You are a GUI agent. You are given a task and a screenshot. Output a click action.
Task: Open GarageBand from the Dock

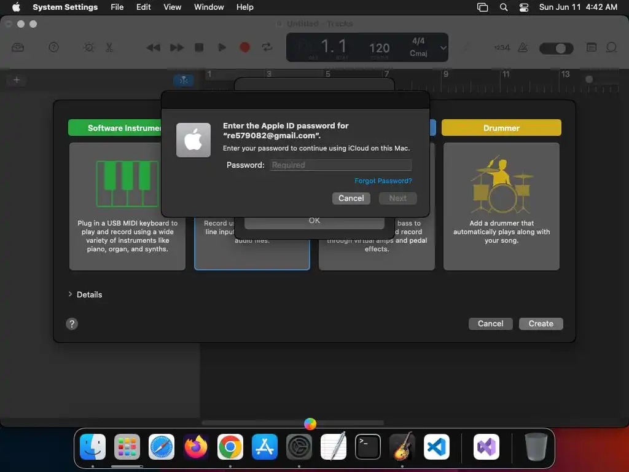402,447
